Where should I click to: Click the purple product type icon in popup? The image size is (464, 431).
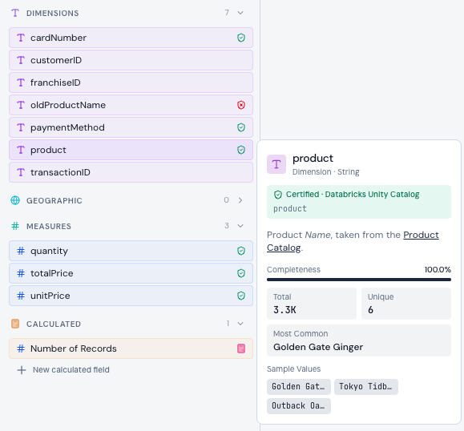click(x=276, y=164)
